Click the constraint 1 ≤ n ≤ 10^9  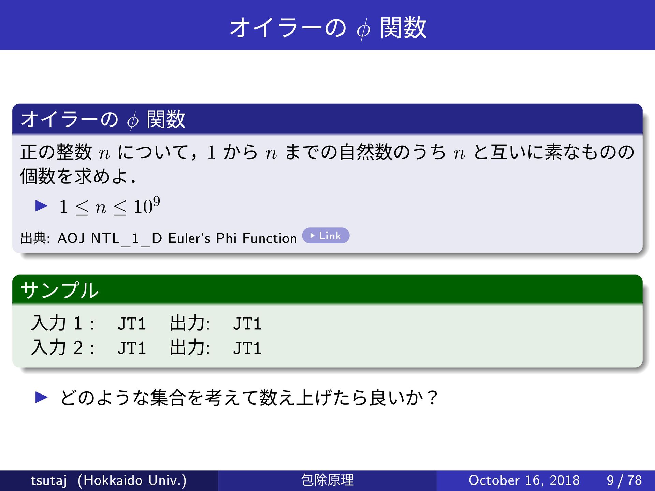pos(109,206)
